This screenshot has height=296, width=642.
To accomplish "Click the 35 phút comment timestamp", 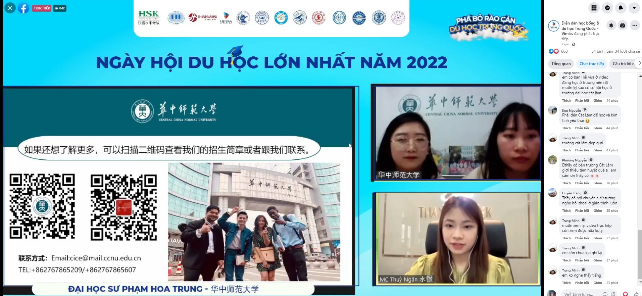I will (612, 211).
